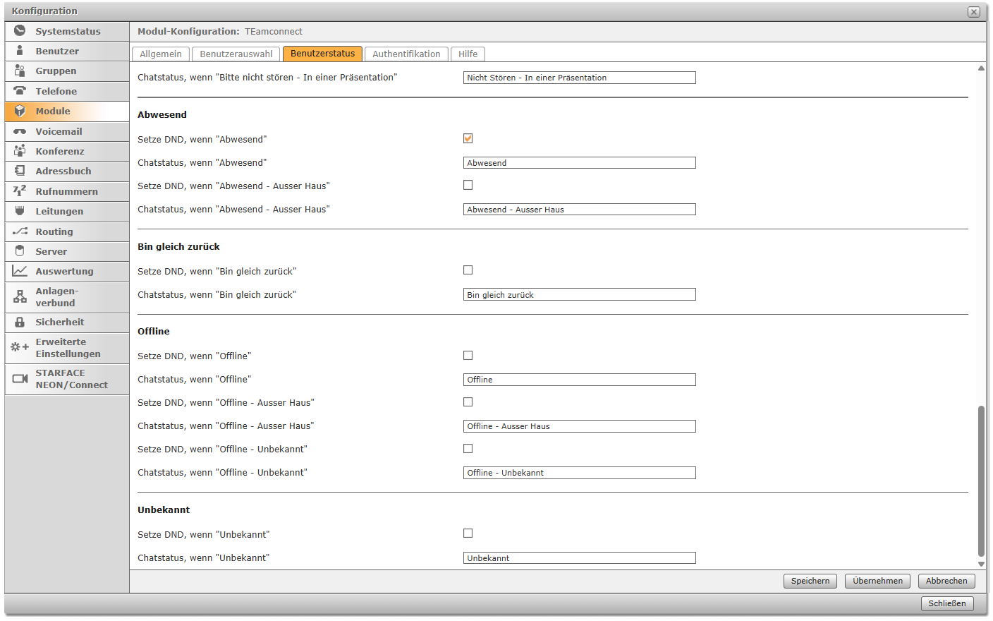Open the Adressbuch book icon

tap(20, 171)
